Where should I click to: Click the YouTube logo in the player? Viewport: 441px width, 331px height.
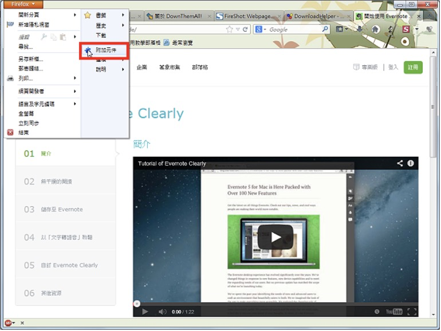(394, 312)
